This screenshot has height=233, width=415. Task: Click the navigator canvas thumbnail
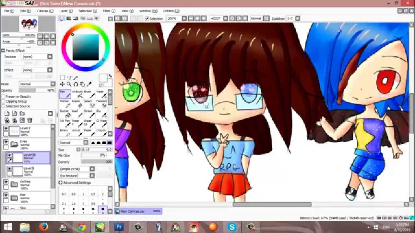tap(29, 24)
